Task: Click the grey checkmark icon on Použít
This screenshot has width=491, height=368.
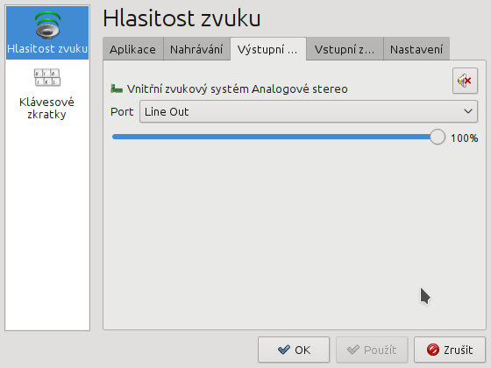Action: (x=353, y=350)
